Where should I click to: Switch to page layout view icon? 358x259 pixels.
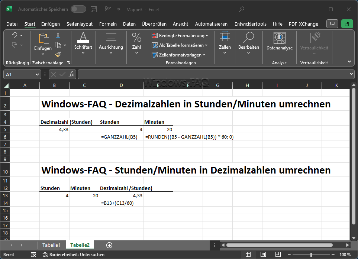263,255
